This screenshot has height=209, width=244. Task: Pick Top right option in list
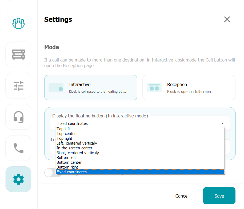point(65,138)
